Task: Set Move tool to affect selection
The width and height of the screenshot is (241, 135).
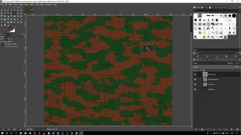Action: [9, 39]
